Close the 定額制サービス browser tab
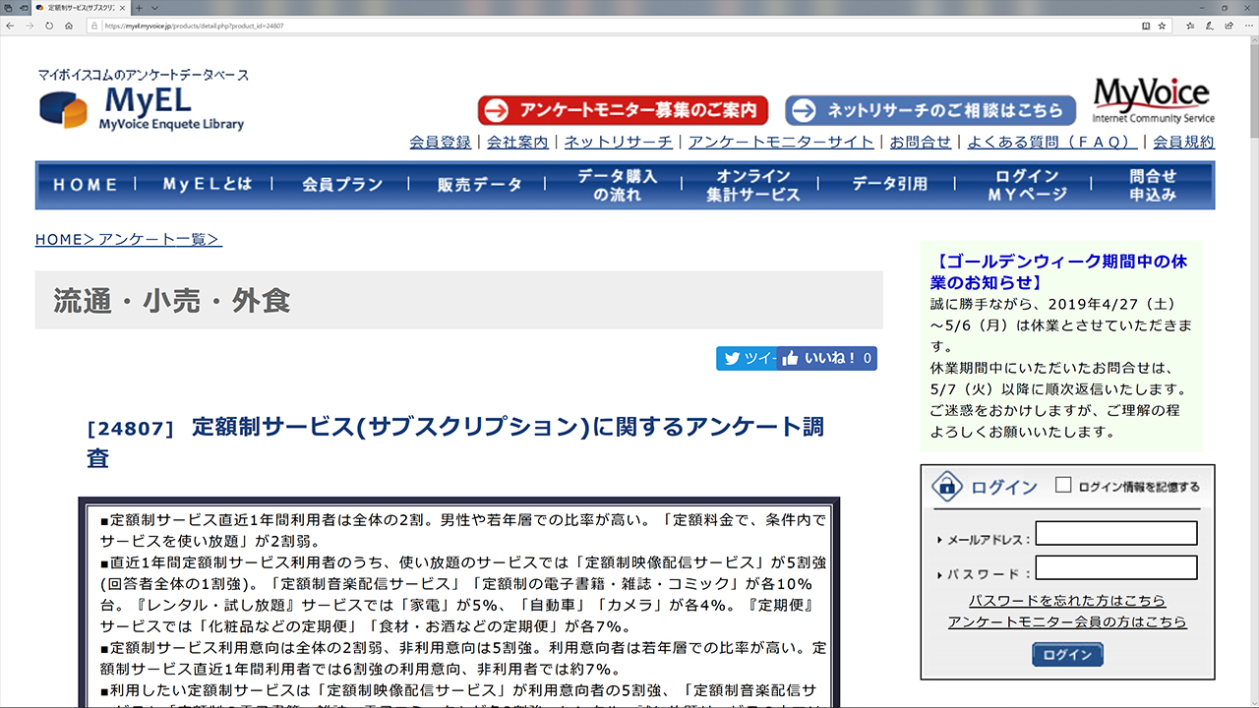This screenshot has height=708, width=1259. 122,7
